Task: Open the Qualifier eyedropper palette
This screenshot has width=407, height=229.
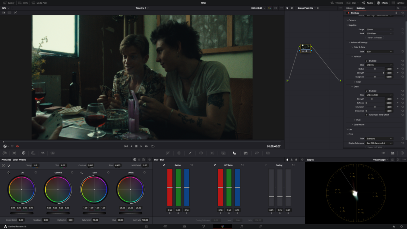Action: 190,153
